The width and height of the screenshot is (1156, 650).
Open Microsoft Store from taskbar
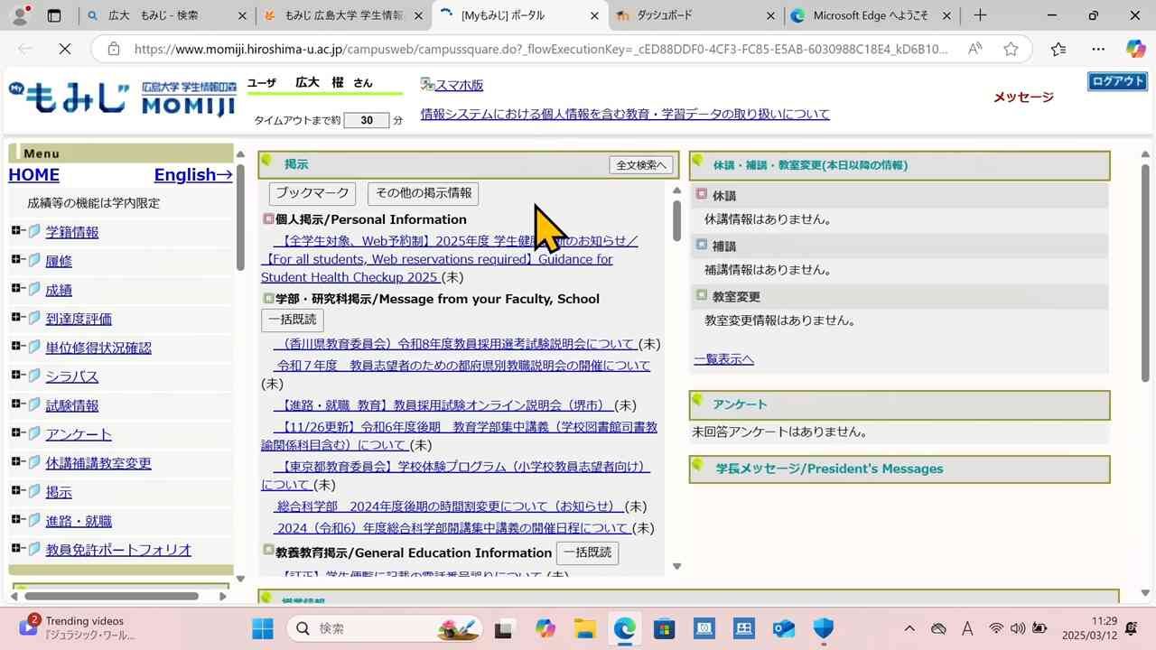pos(664,628)
